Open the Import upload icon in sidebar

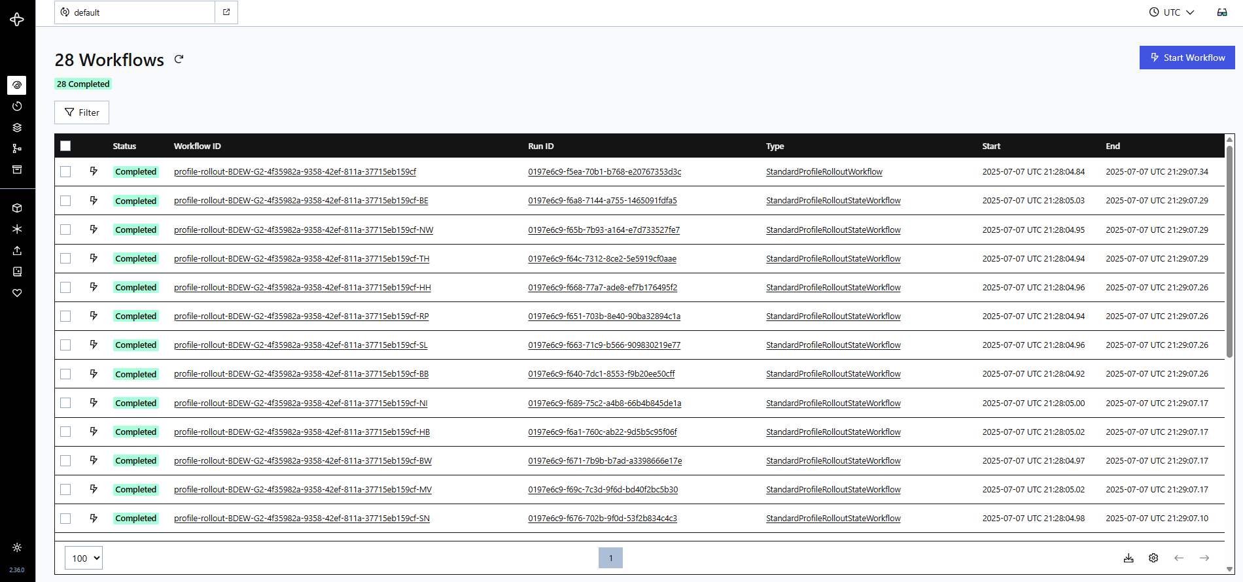(17, 250)
